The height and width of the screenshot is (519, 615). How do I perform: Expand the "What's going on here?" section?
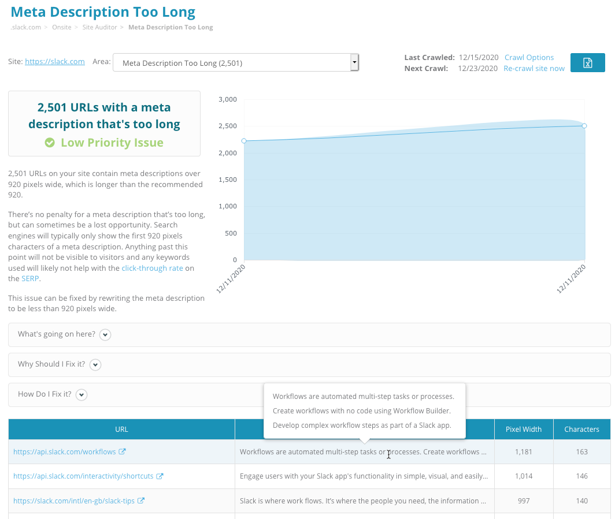click(105, 335)
